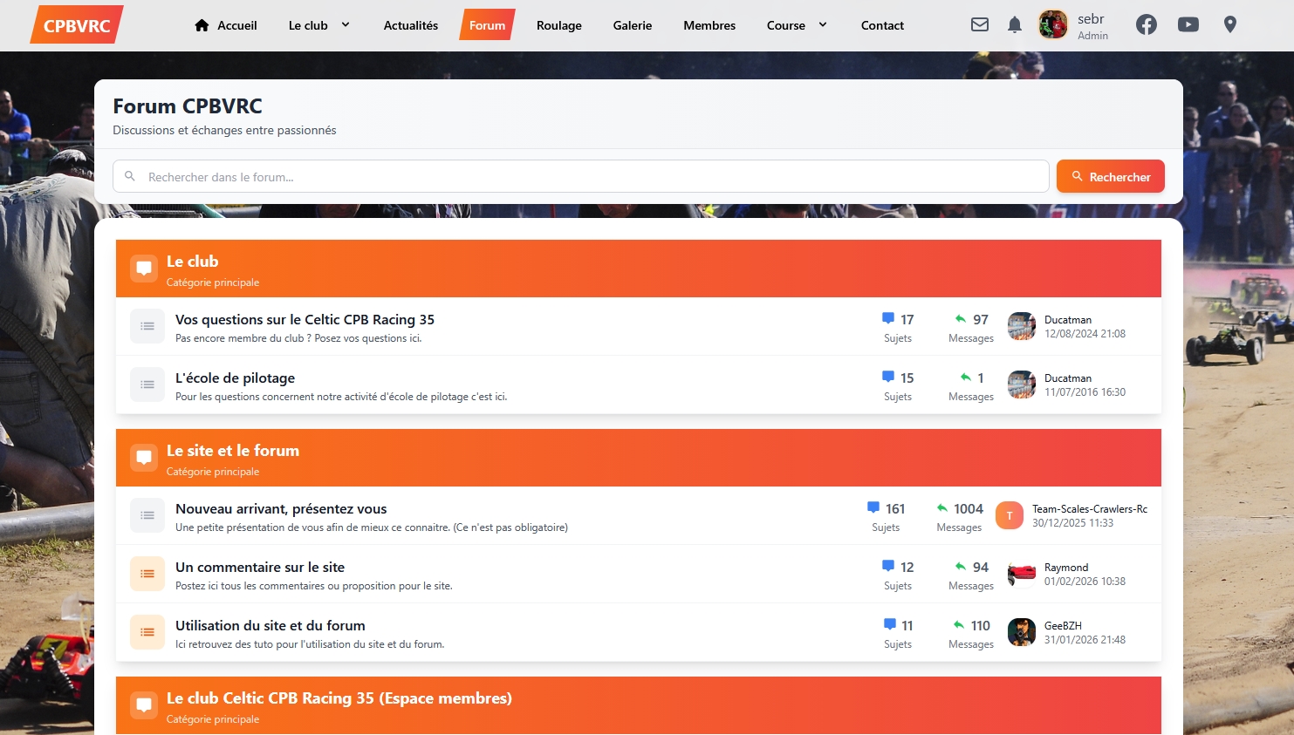Click the list icon beside L'école de pilotage
Viewport: 1294px width, 735px height.
[147, 385]
